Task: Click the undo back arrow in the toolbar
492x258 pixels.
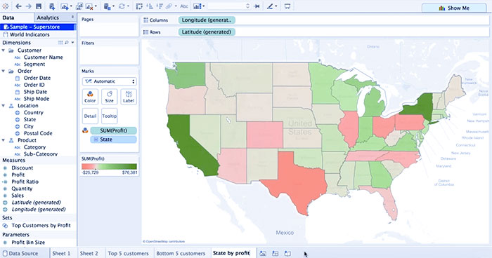Action: point(18,6)
